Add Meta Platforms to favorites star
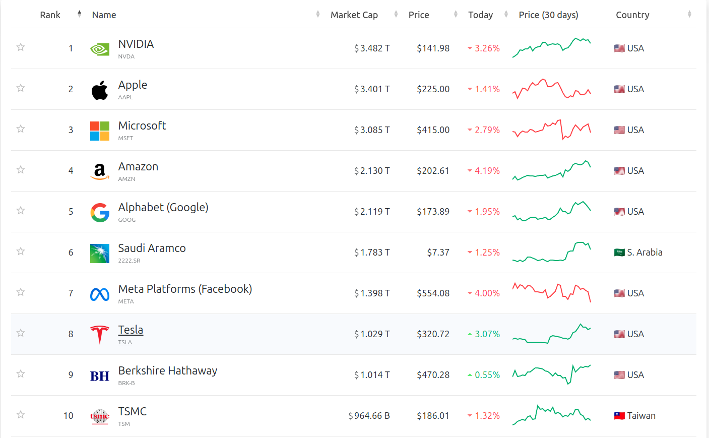 pyautogui.click(x=21, y=292)
